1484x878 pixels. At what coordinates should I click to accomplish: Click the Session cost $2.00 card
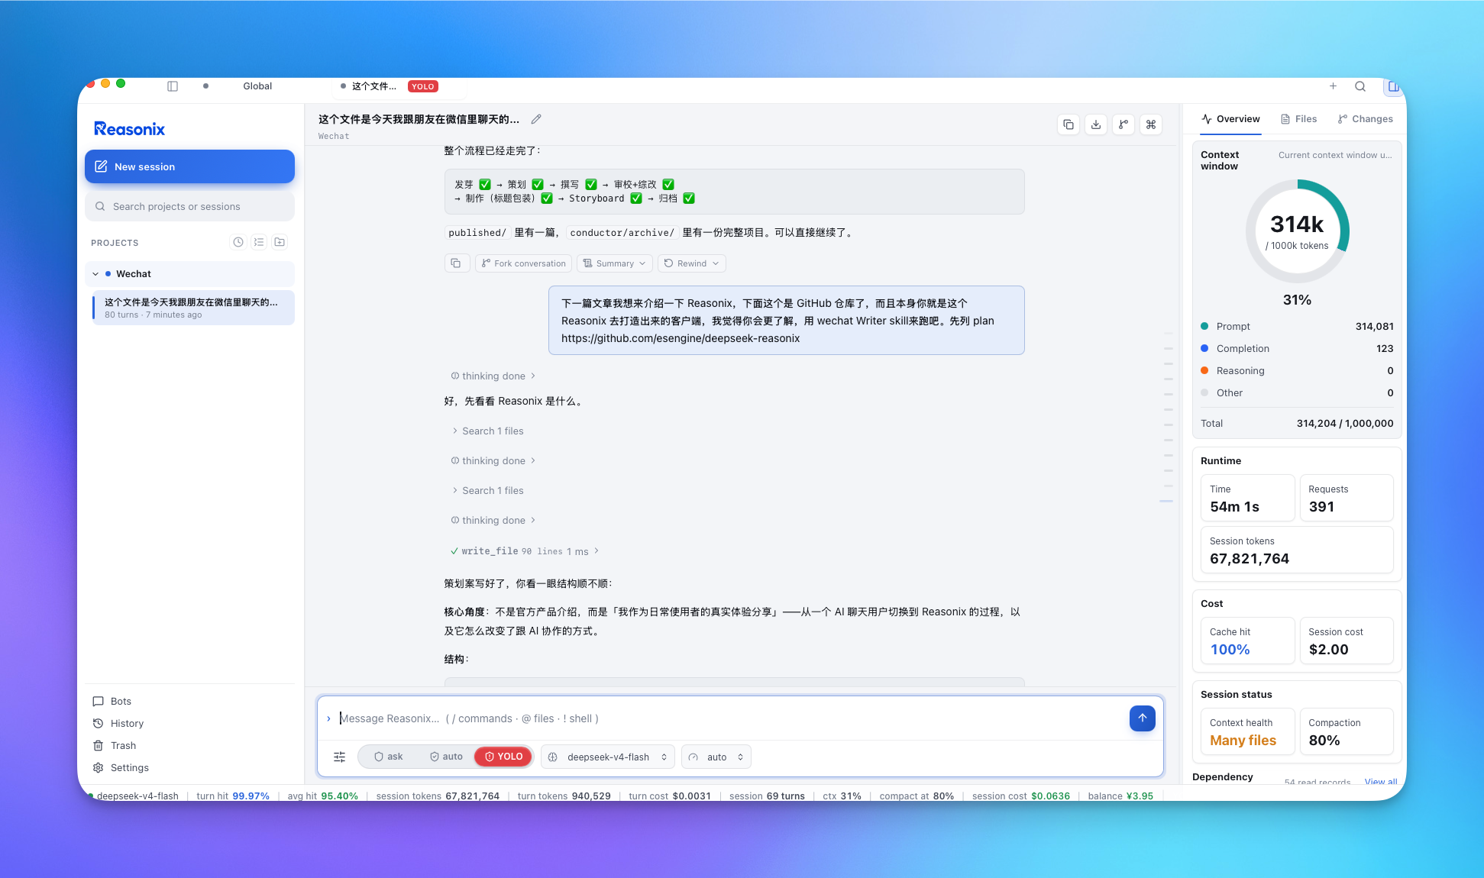coord(1347,641)
